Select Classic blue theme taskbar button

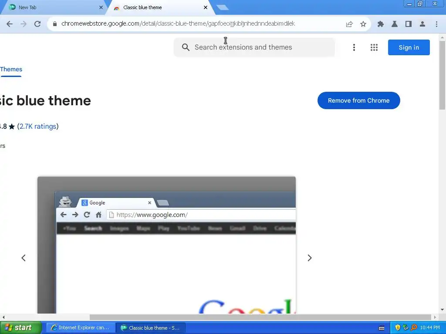coord(151,328)
